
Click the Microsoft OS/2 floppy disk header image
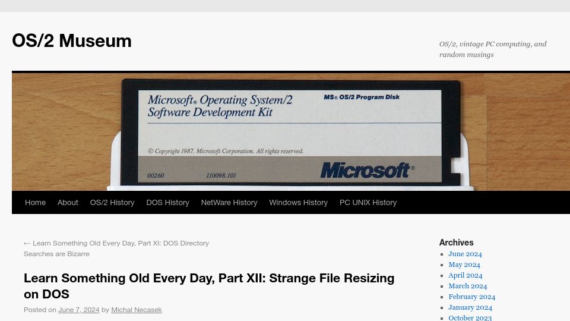[291, 132]
